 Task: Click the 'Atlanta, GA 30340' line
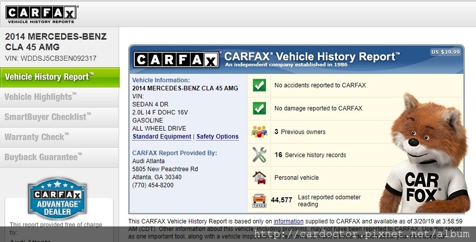coord(157,177)
